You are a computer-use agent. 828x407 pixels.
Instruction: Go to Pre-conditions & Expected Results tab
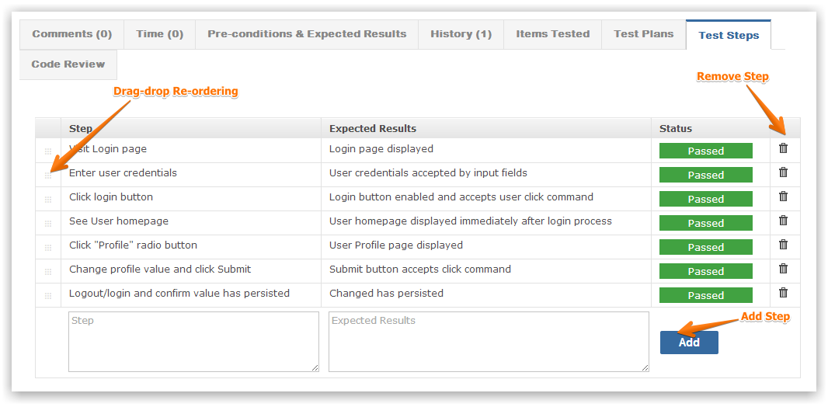click(x=307, y=34)
